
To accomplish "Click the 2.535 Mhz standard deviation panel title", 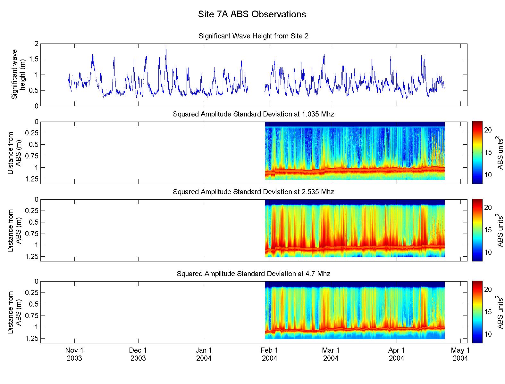I will tap(253, 192).
